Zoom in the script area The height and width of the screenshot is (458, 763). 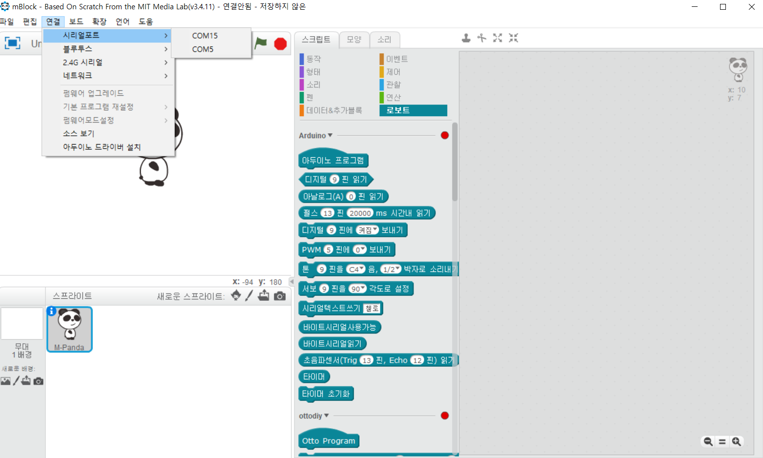737,441
